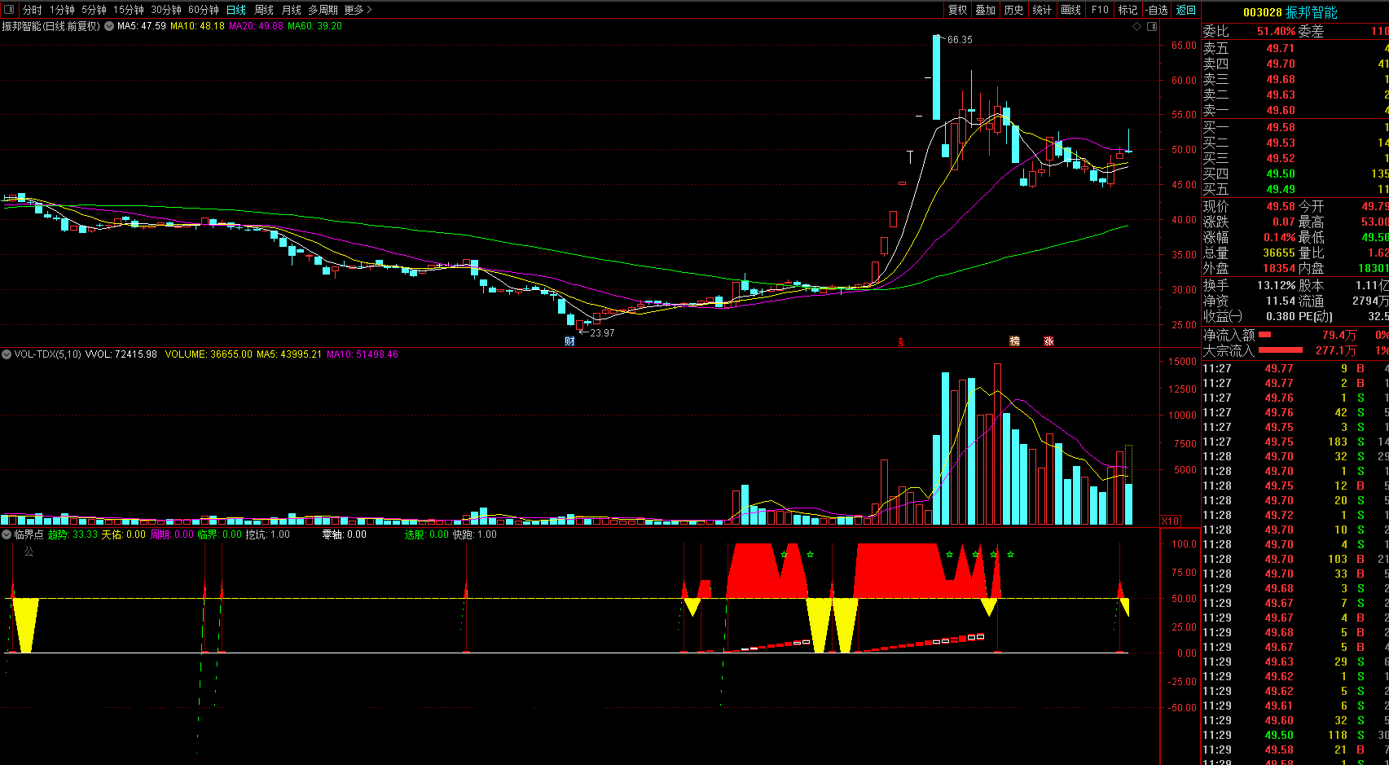Screen dimensions: 1389x765
Task: Click the 现价 49.58 value
Action: [x=1280, y=206]
